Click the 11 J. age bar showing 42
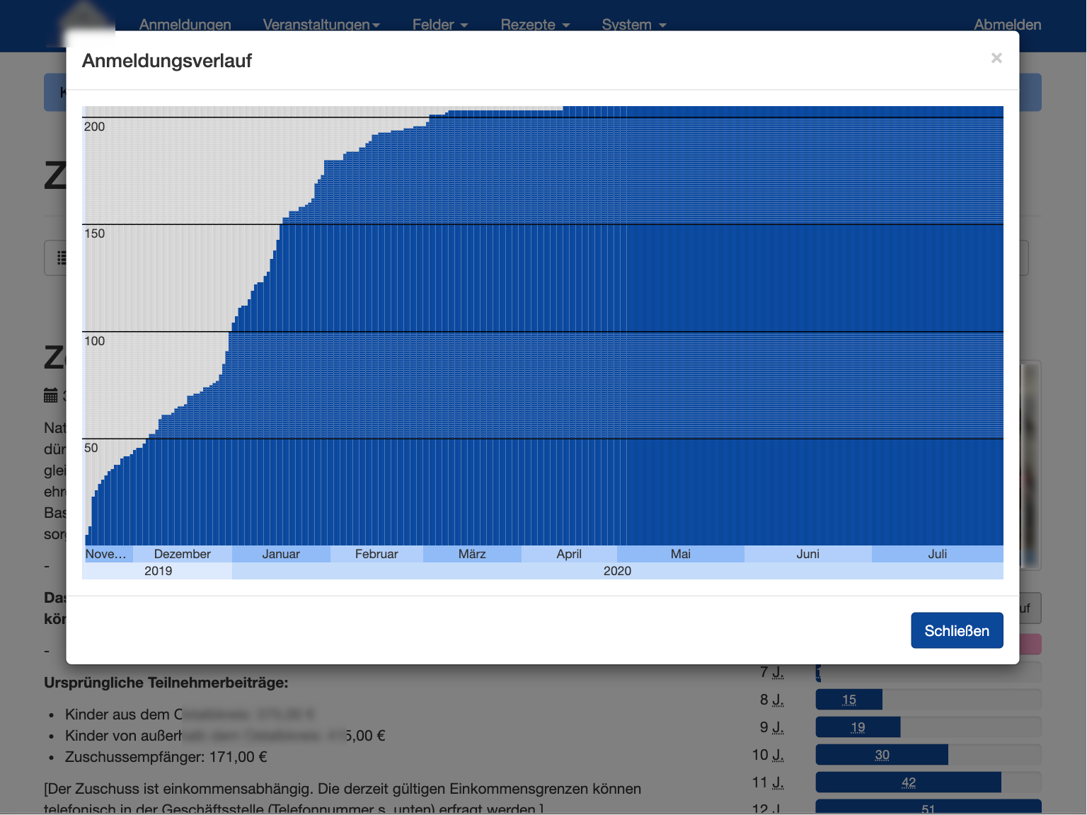 909,782
